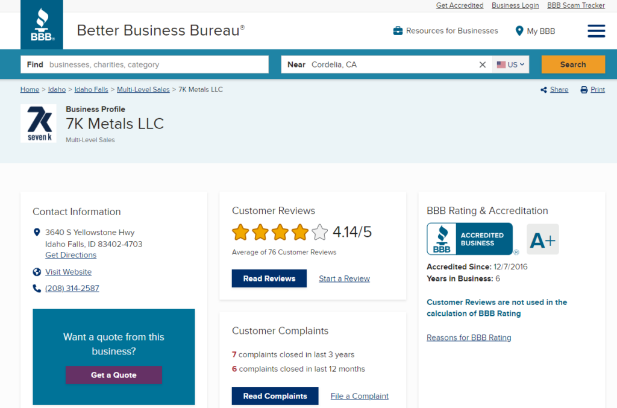The width and height of the screenshot is (617, 408).
Task: Click the BBB torch logo
Action: [42, 24]
